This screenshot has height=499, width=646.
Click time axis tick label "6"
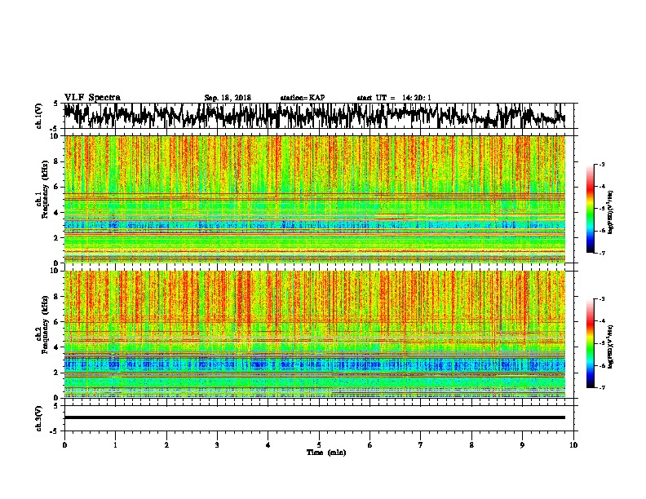(370, 445)
